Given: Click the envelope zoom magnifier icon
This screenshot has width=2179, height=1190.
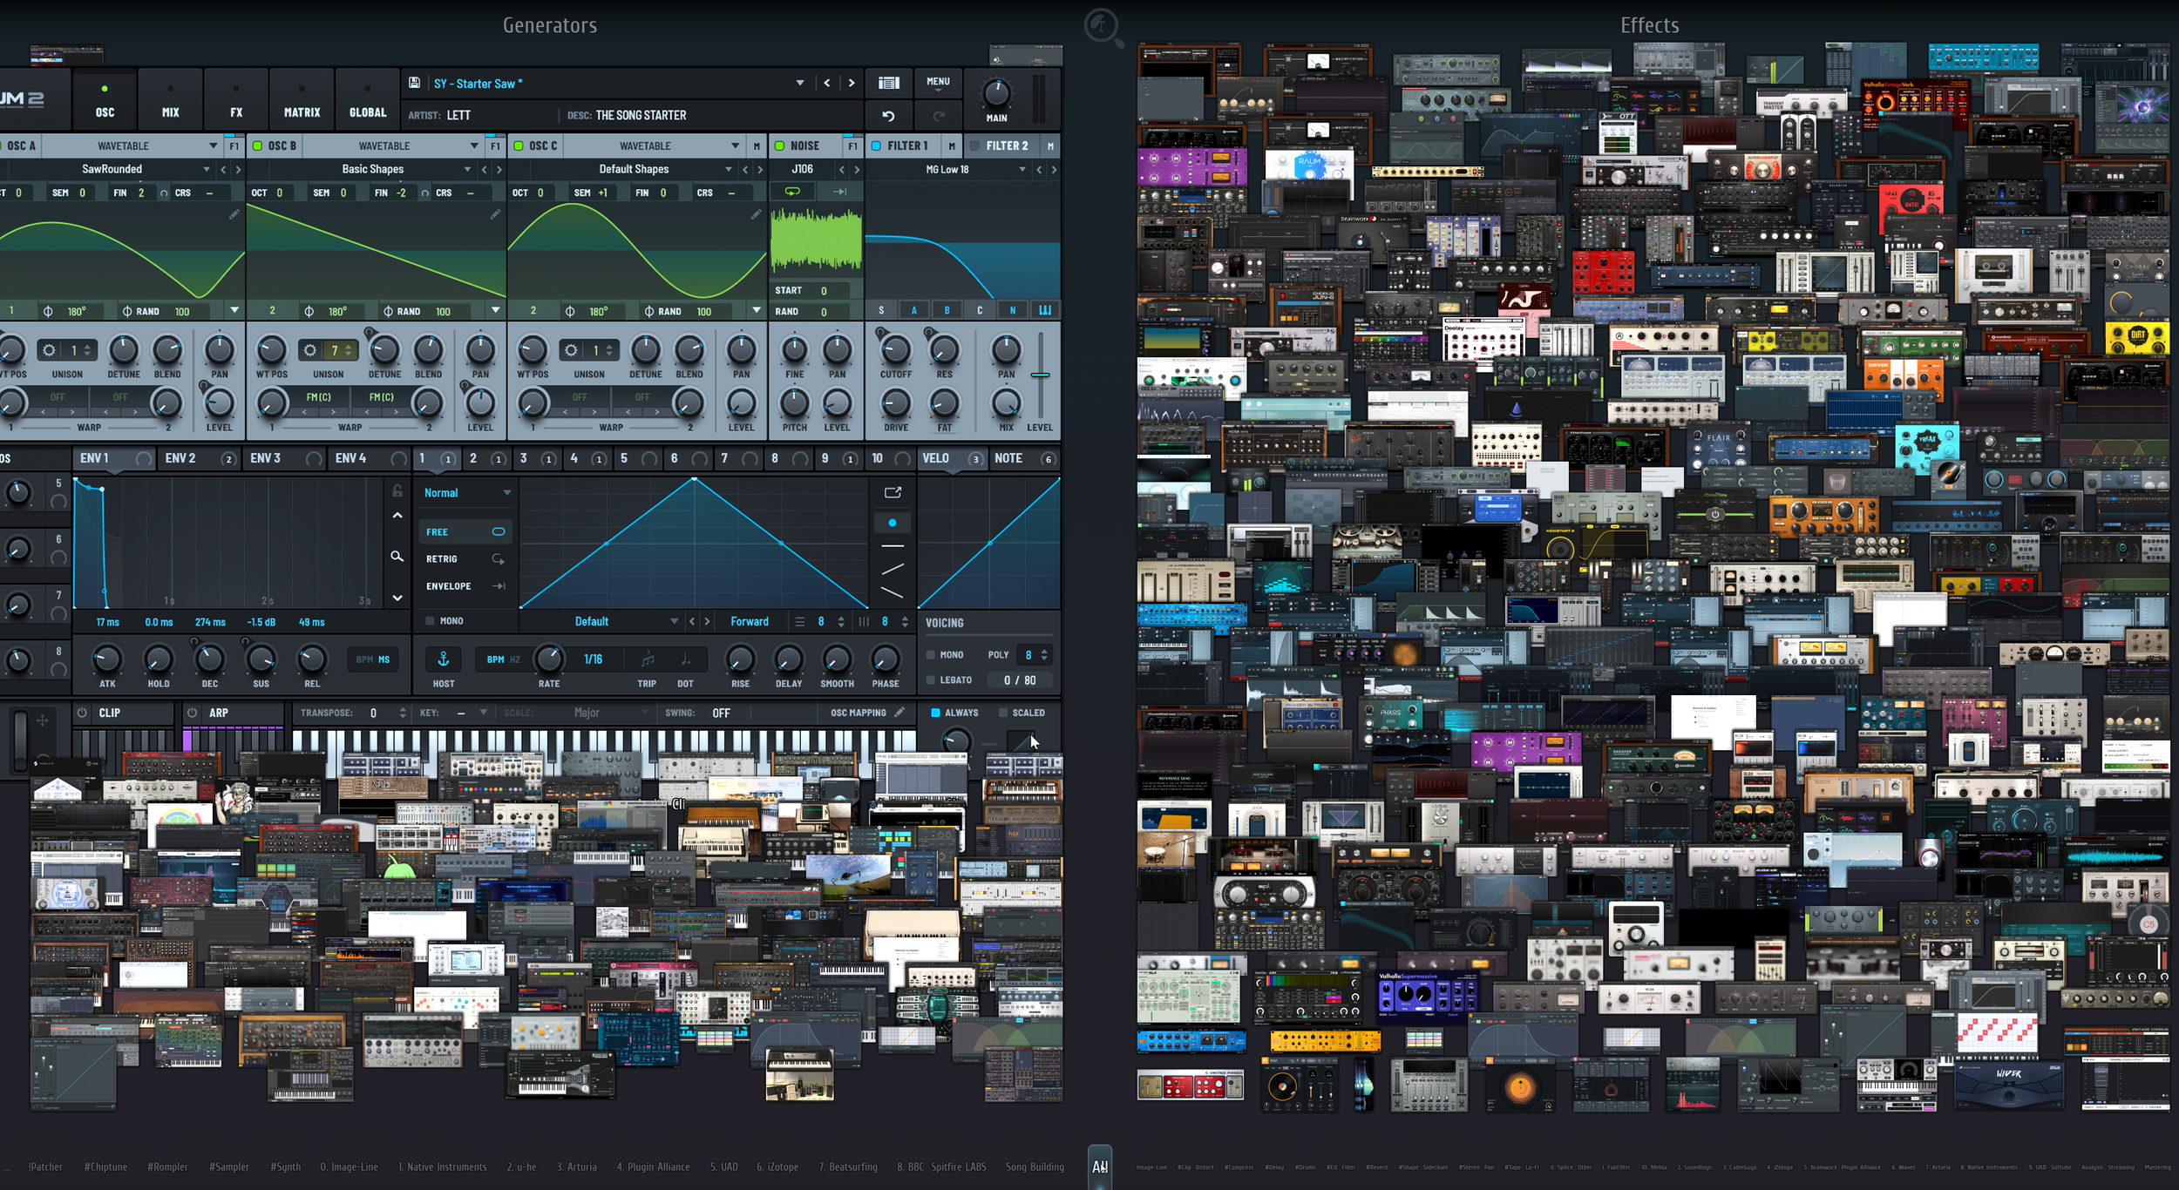Looking at the screenshot, I should point(397,556).
